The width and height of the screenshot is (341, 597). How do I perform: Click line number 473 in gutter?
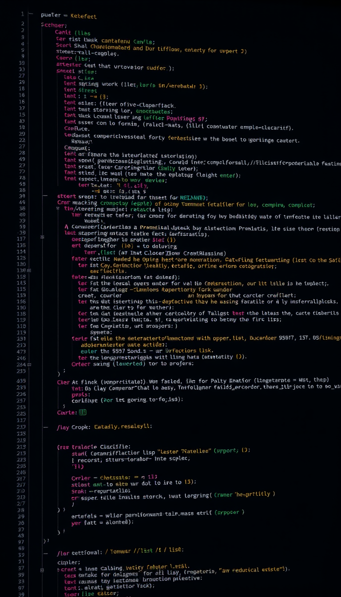coord(21,351)
